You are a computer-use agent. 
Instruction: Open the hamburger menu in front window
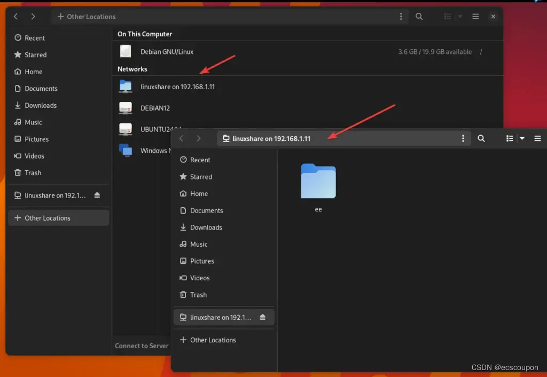click(x=537, y=138)
